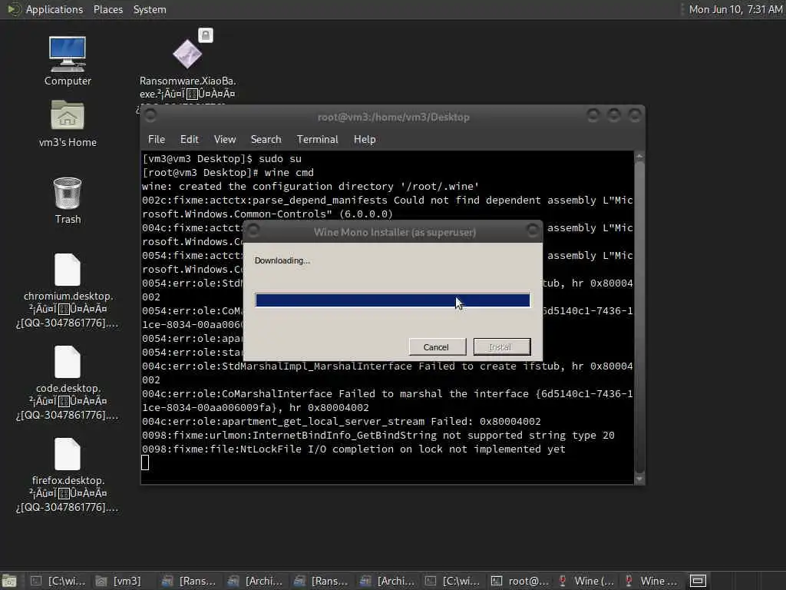This screenshot has height=590, width=786.
Task: Click the 'Downloading...' label in the dialog
Action: tap(282, 260)
